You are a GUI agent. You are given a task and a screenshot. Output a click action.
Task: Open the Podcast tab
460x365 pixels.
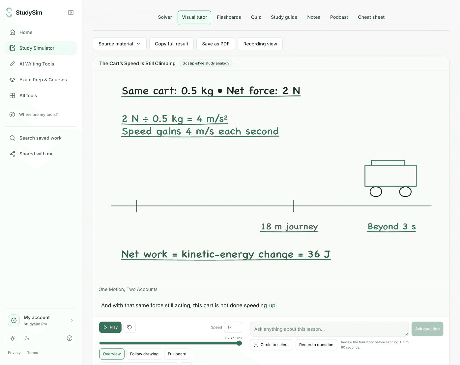coord(339,17)
